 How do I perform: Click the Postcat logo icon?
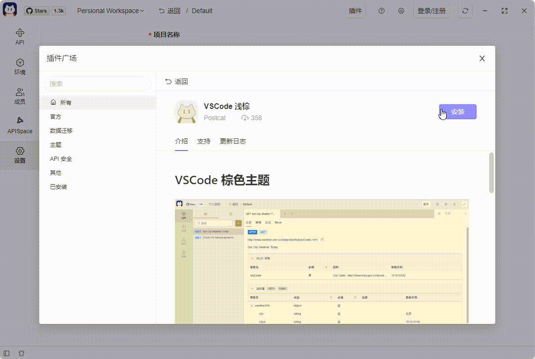point(9,9)
